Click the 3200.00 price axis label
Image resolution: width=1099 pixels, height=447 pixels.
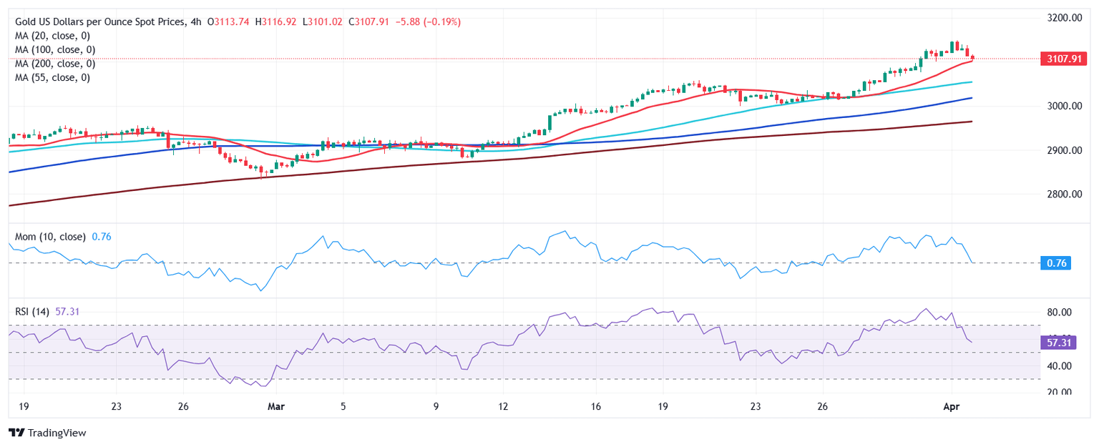1063,17
